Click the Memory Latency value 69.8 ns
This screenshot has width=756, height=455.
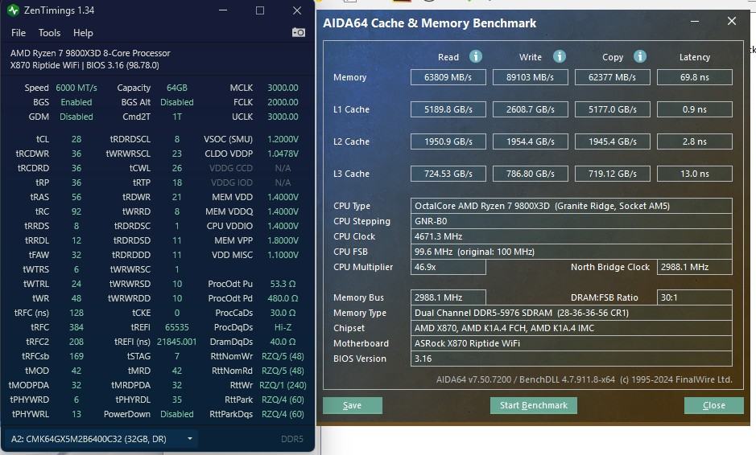[694, 77]
